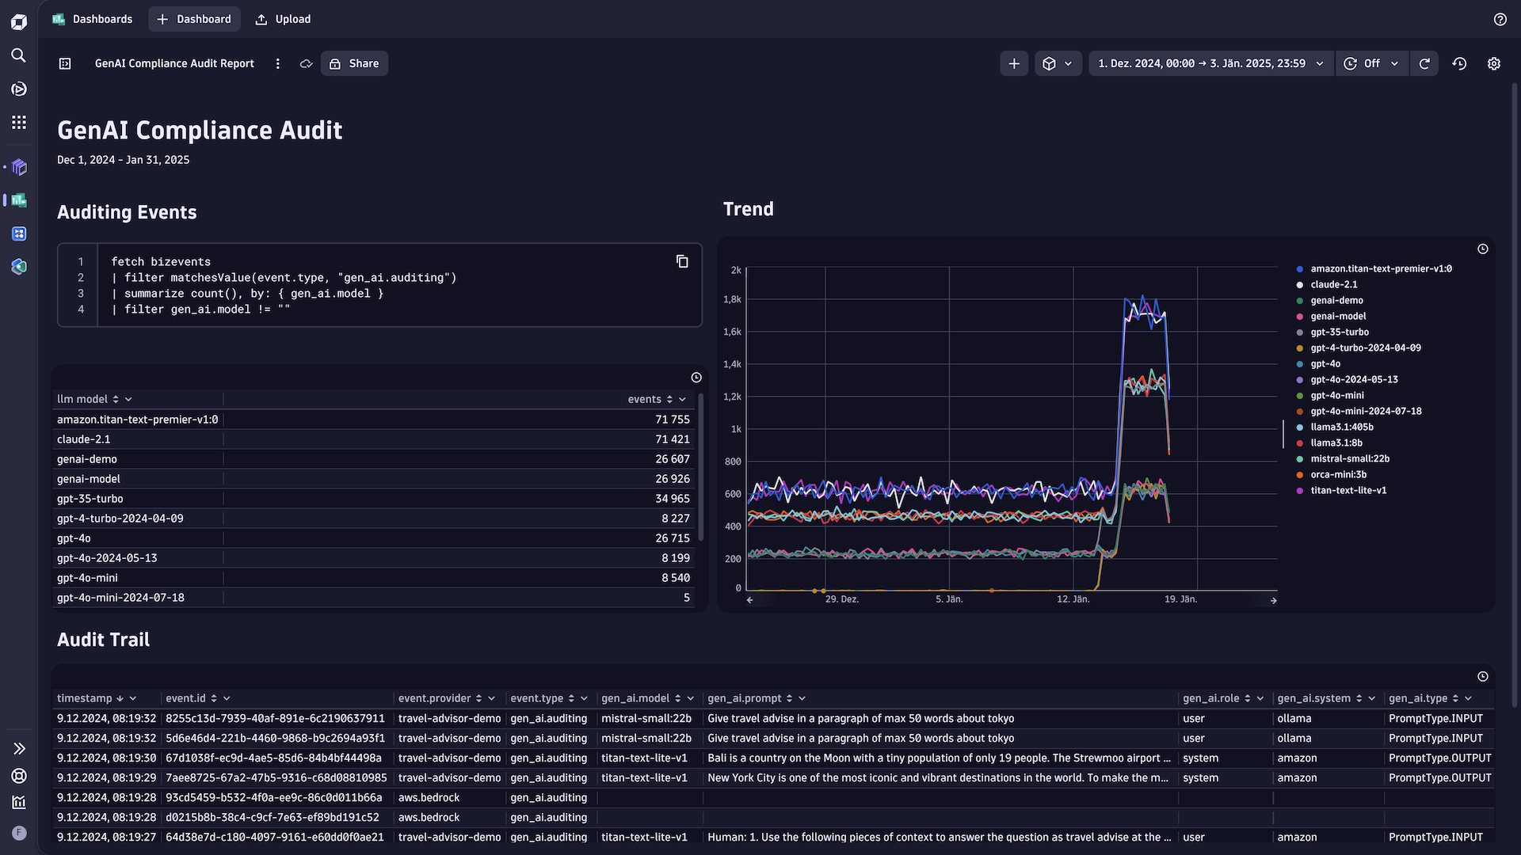Add a new tile using the plus icon
The image size is (1521, 855).
point(1014,63)
